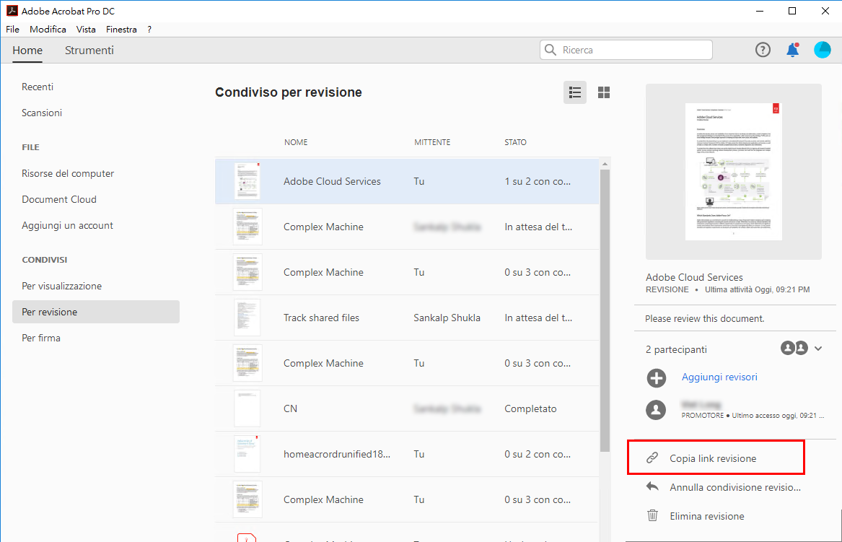Open Risorse del computer
This screenshot has height=542, width=842.
(68, 173)
